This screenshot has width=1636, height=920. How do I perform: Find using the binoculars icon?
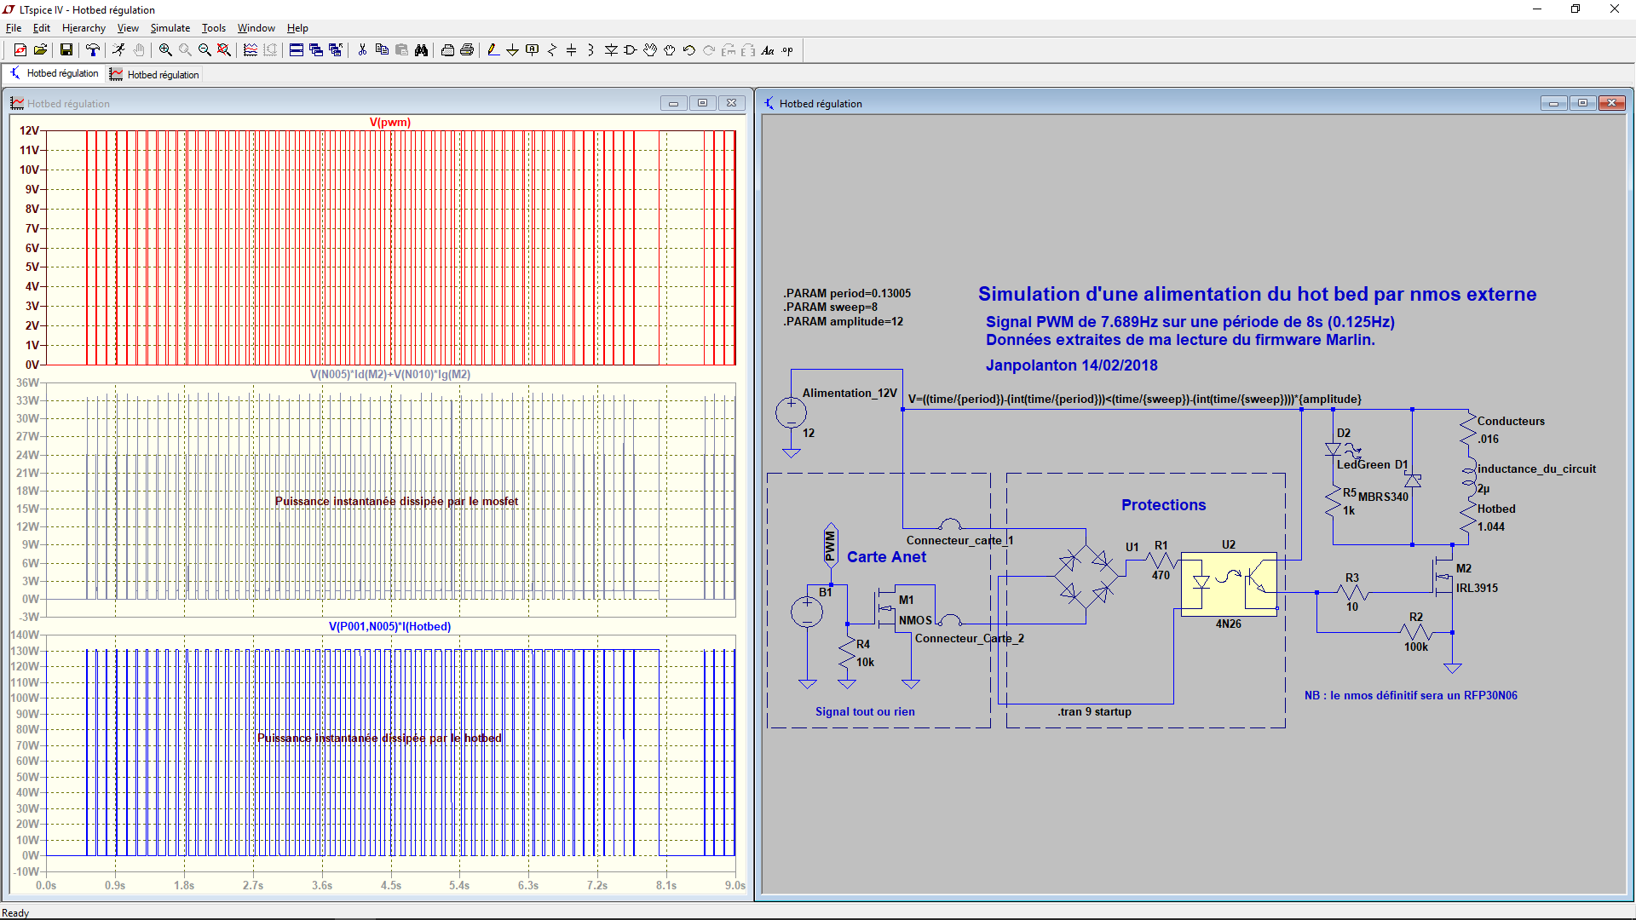421,50
